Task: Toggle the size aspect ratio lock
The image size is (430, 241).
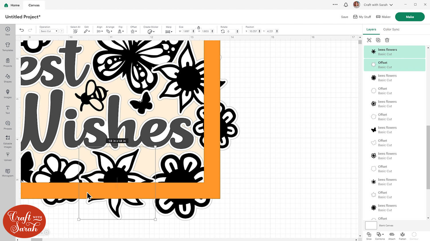Action: tap(198, 28)
